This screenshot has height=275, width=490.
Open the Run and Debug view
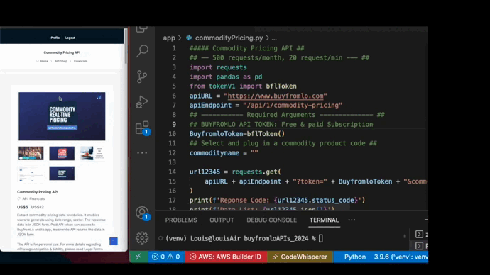(142, 102)
